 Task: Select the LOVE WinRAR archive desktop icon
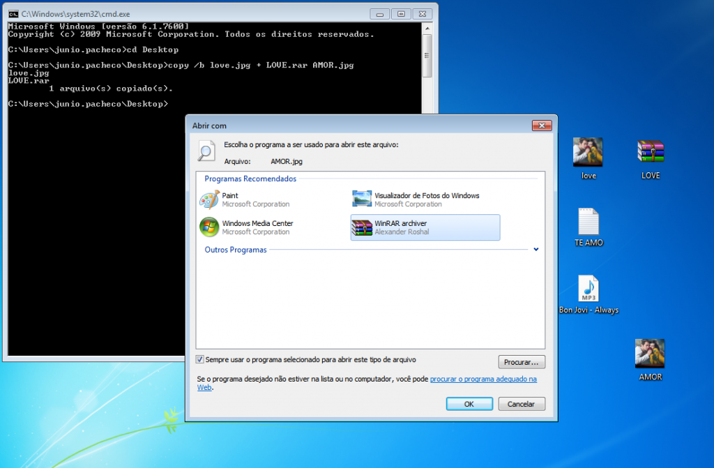click(x=651, y=152)
